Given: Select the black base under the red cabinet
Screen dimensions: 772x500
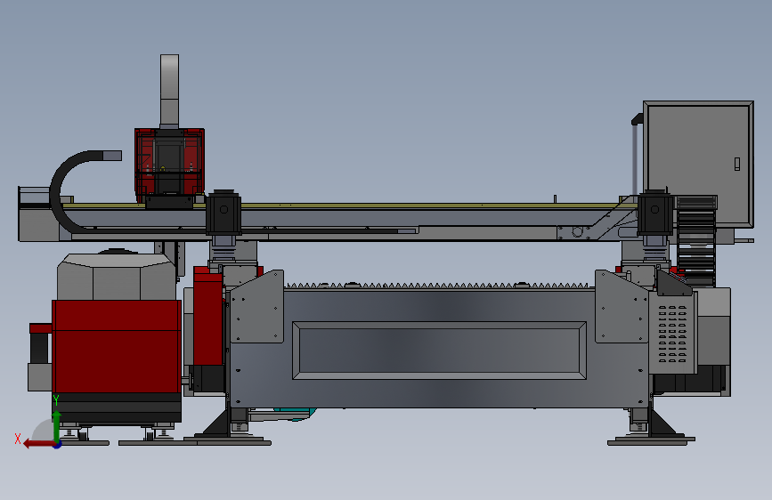Looking at the screenshot, I should (117, 407).
